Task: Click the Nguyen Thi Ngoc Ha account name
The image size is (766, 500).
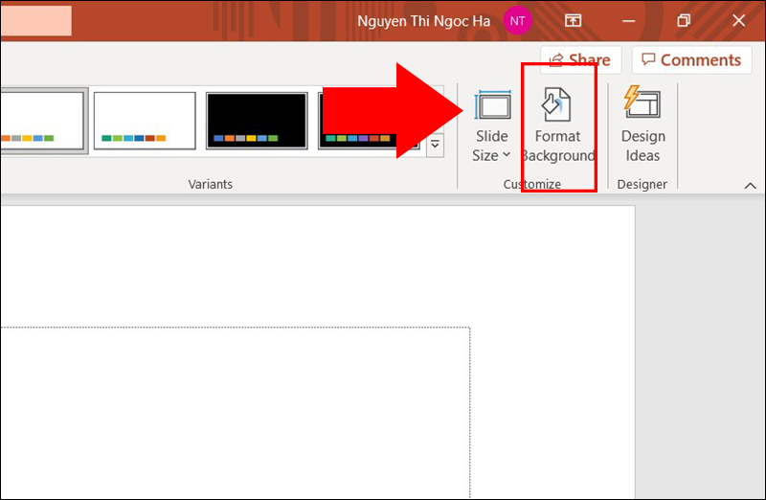Action: click(423, 21)
